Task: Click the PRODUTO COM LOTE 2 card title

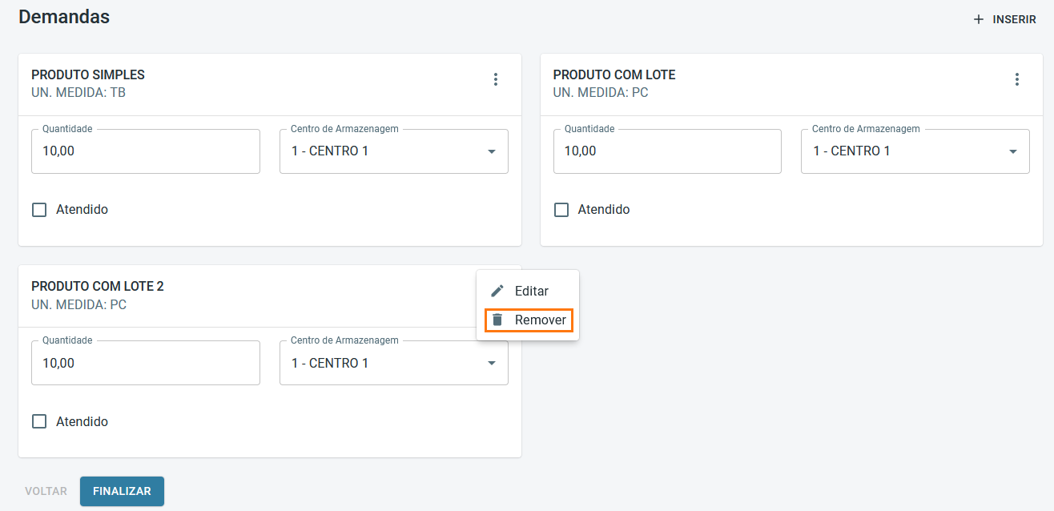Action: 98,286
